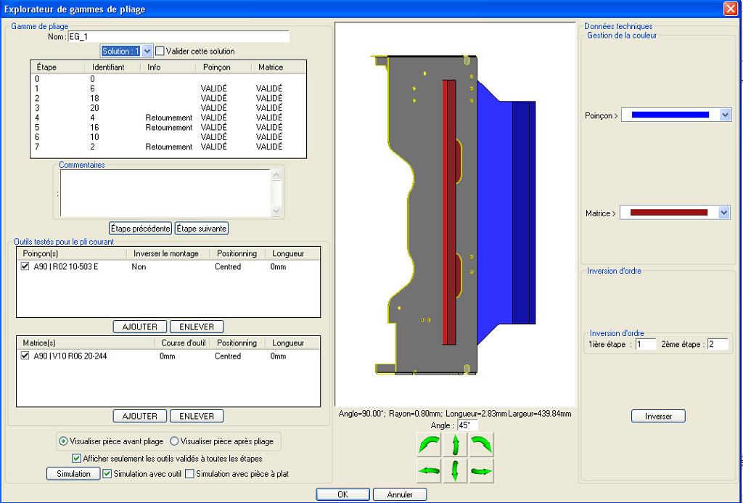The width and height of the screenshot is (743, 503).
Task: Select 'Visualiser pièce après pliage' option
Action: pos(174,441)
